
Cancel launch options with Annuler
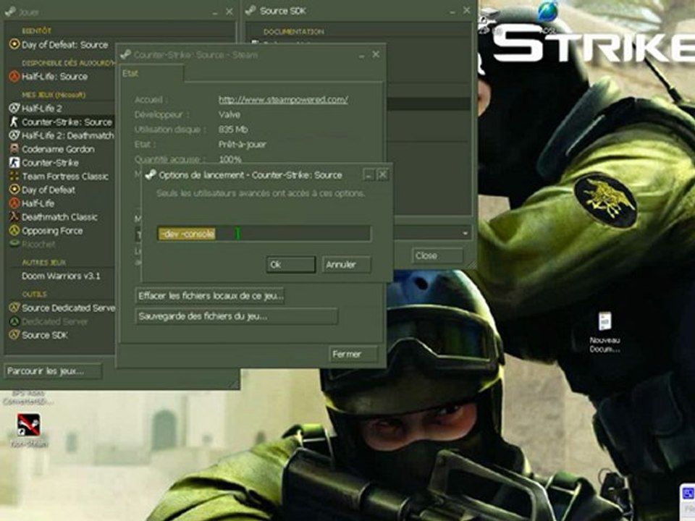(346, 265)
